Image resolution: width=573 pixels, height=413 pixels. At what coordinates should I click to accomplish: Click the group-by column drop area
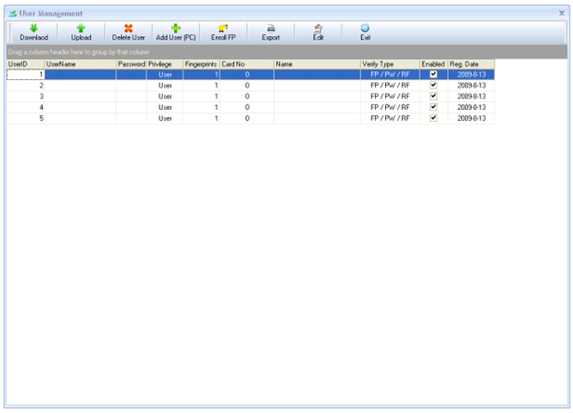coord(286,52)
